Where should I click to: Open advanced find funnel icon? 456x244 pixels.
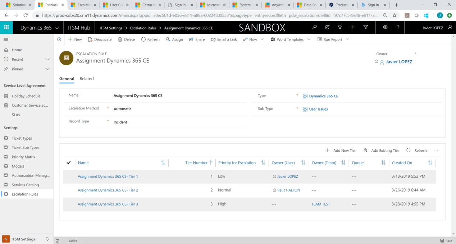[366, 27]
